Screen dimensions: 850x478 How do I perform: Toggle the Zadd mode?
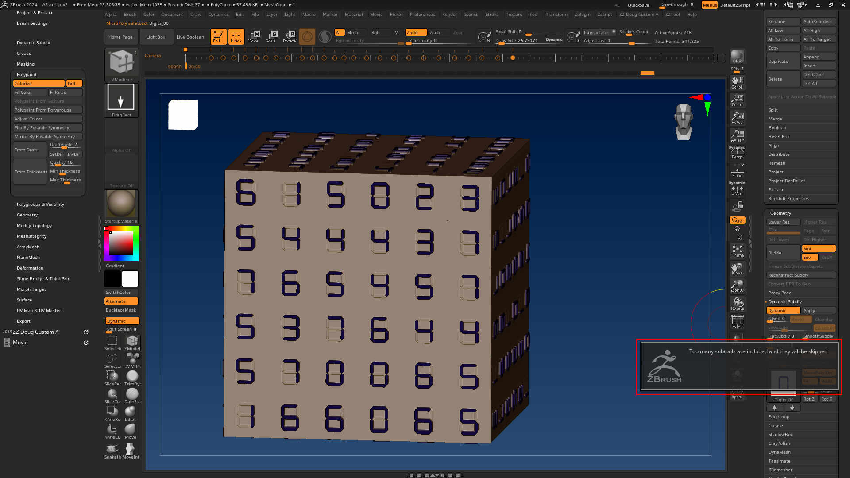point(416,32)
